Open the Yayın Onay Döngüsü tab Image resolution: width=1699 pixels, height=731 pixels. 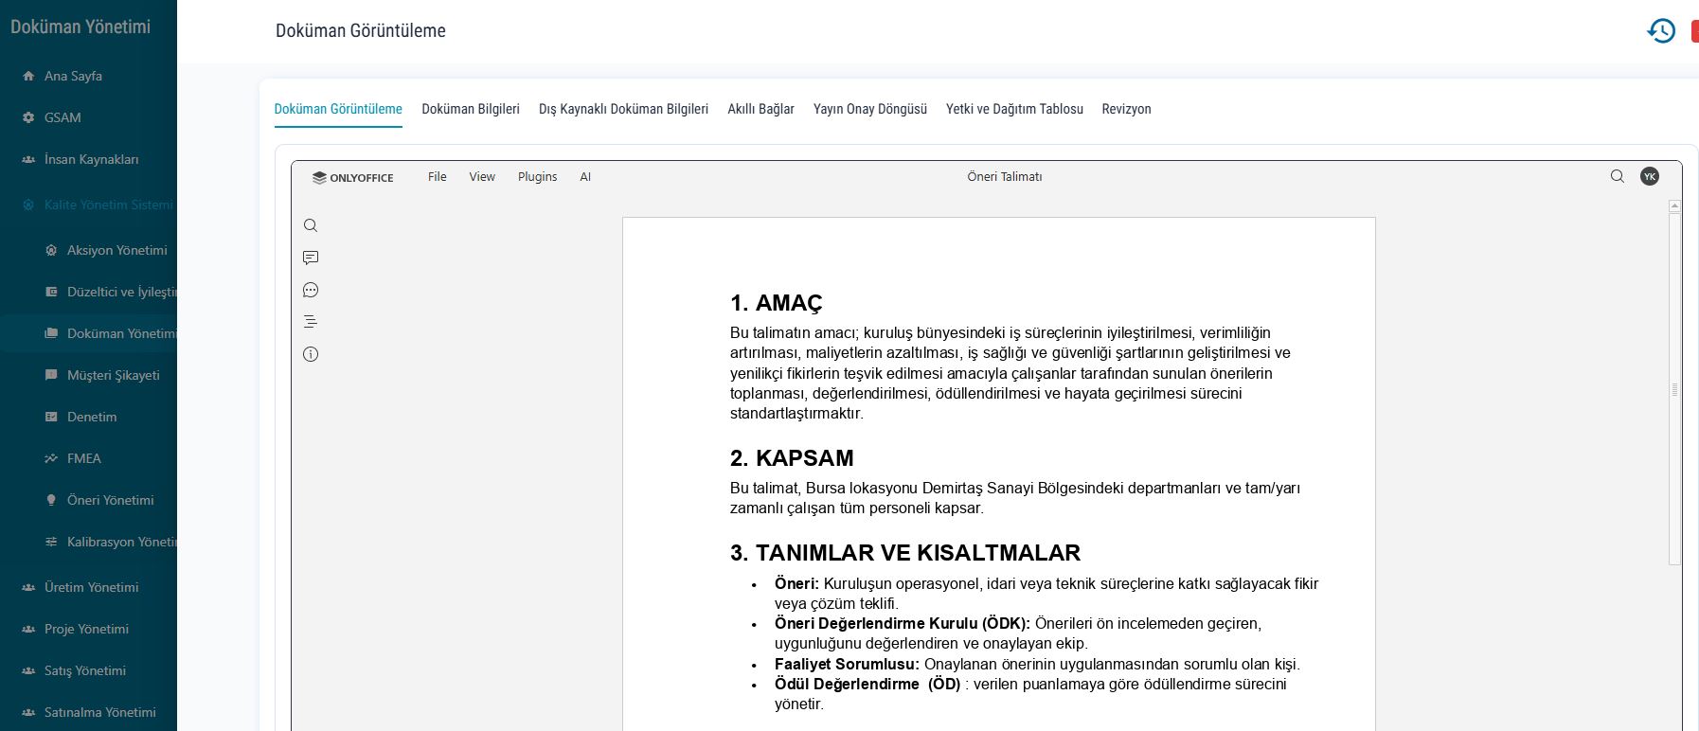pos(870,109)
